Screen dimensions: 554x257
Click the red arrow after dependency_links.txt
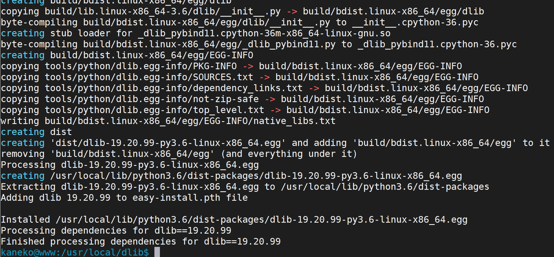[314, 88]
